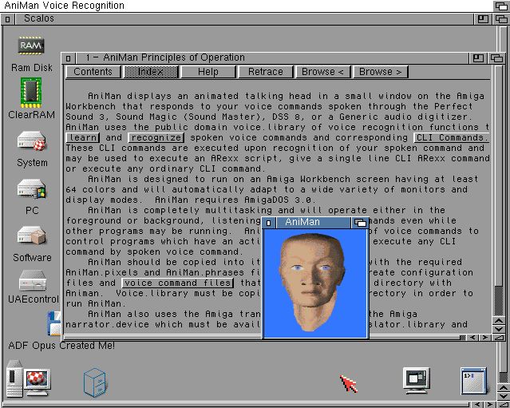This screenshot has height=408, width=510.
Task: Click the AniMan talking head image
Action: (313, 283)
